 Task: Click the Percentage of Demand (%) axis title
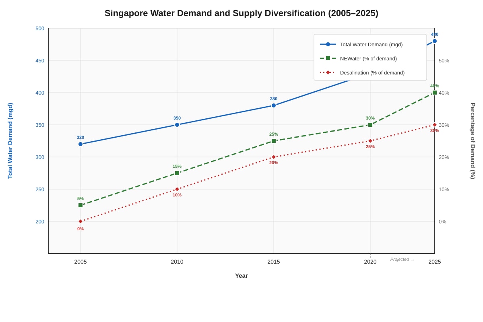coord(473,141)
